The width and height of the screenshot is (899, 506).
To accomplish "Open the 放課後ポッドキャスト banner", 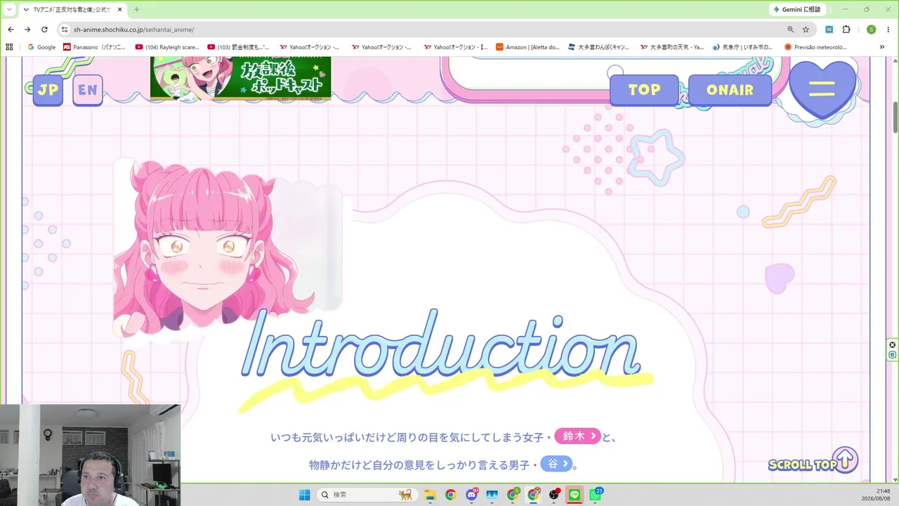I will point(240,77).
